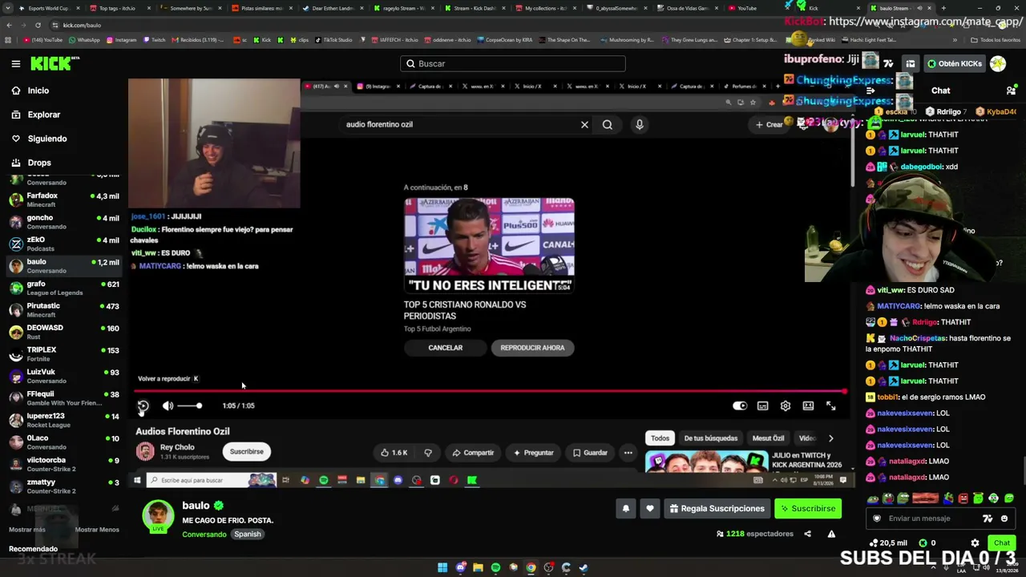Image resolution: width=1026 pixels, height=577 pixels.
Task: Open Spotify from the taskbar
Action: [x=495, y=568]
